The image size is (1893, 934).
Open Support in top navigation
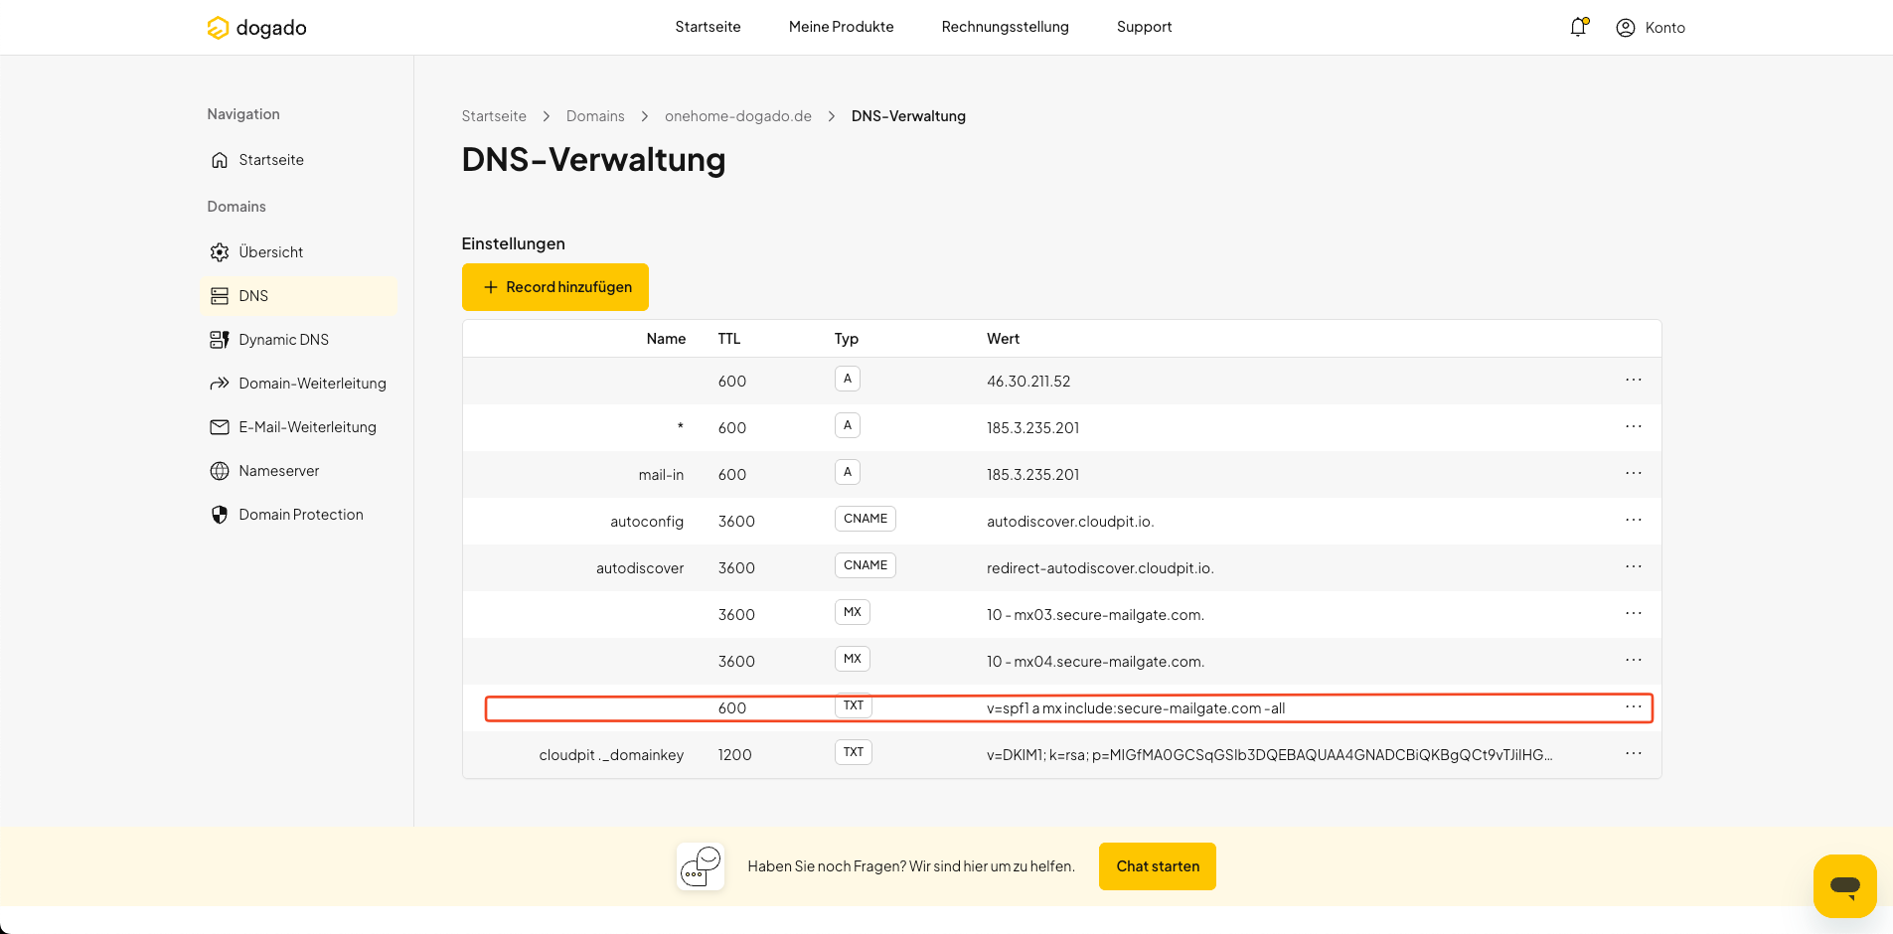click(1144, 27)
